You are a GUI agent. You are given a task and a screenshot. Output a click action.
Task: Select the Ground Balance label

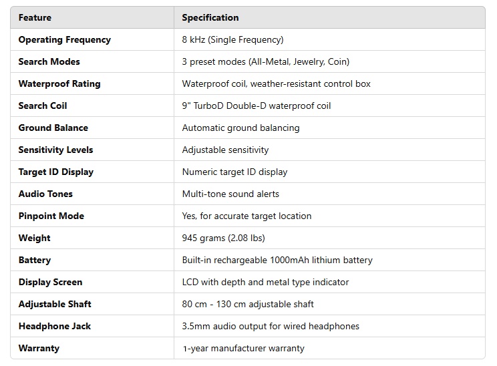53,128
